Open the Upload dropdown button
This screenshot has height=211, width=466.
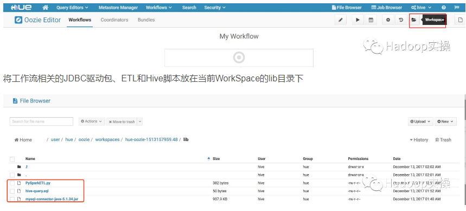[x=420, y=122]
